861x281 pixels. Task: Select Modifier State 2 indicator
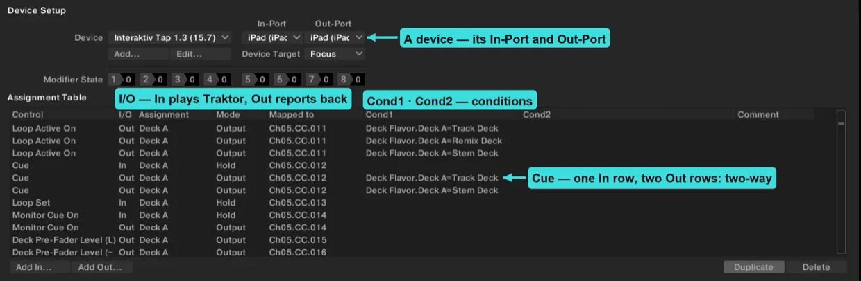153,80
